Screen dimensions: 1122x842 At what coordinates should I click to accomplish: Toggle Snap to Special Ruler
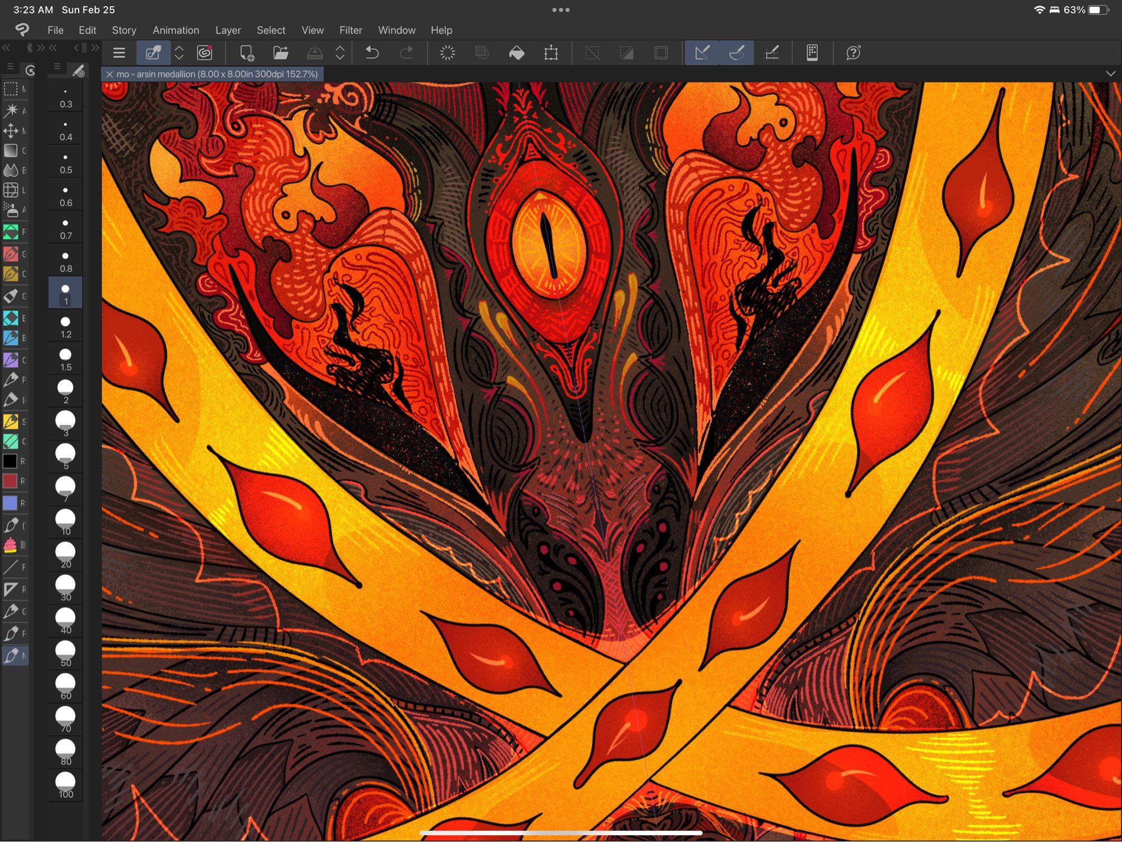(737, 53)
